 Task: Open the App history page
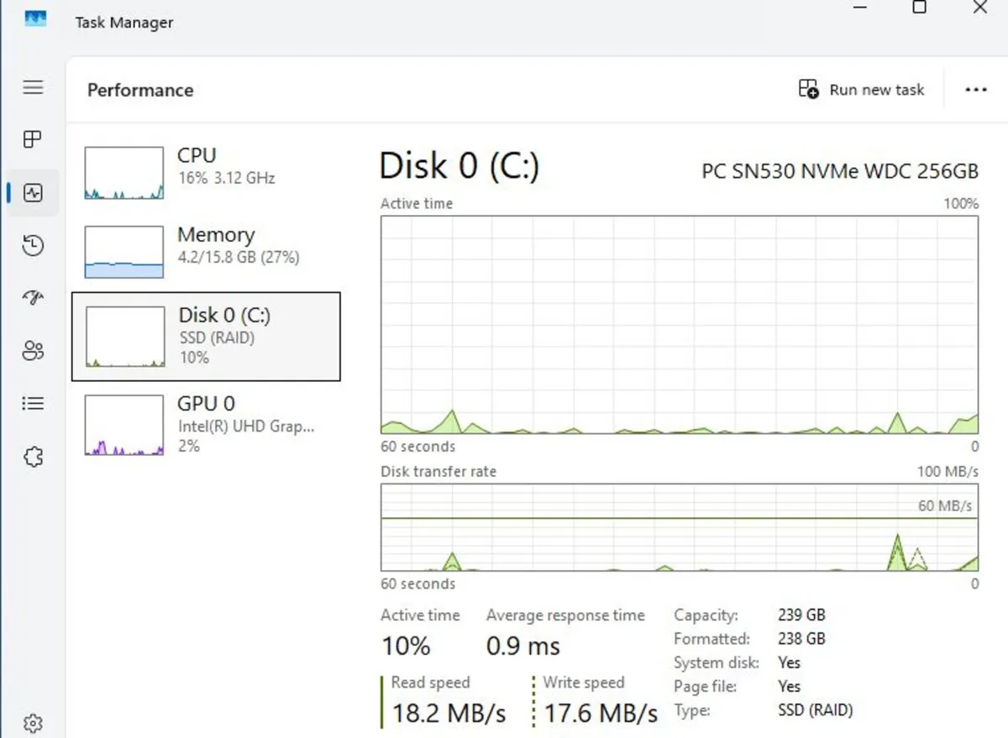click(33, 245)
